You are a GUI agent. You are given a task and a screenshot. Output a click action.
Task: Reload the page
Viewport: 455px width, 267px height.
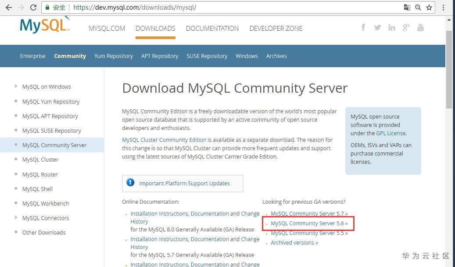(33, 7)
